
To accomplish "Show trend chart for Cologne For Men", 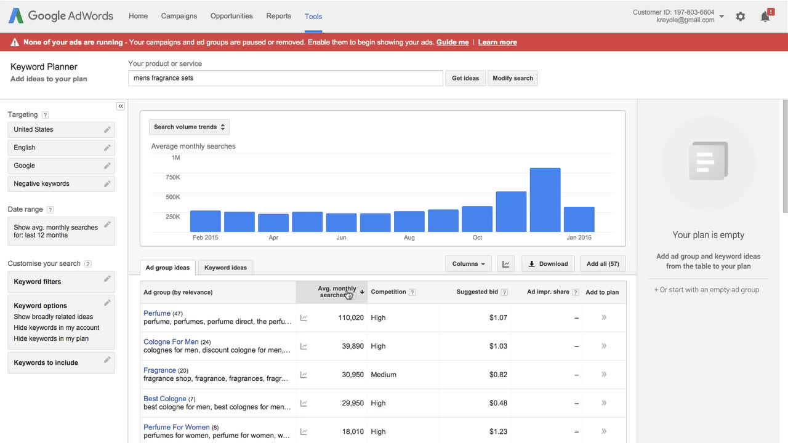I will click(x=304, y=346).
